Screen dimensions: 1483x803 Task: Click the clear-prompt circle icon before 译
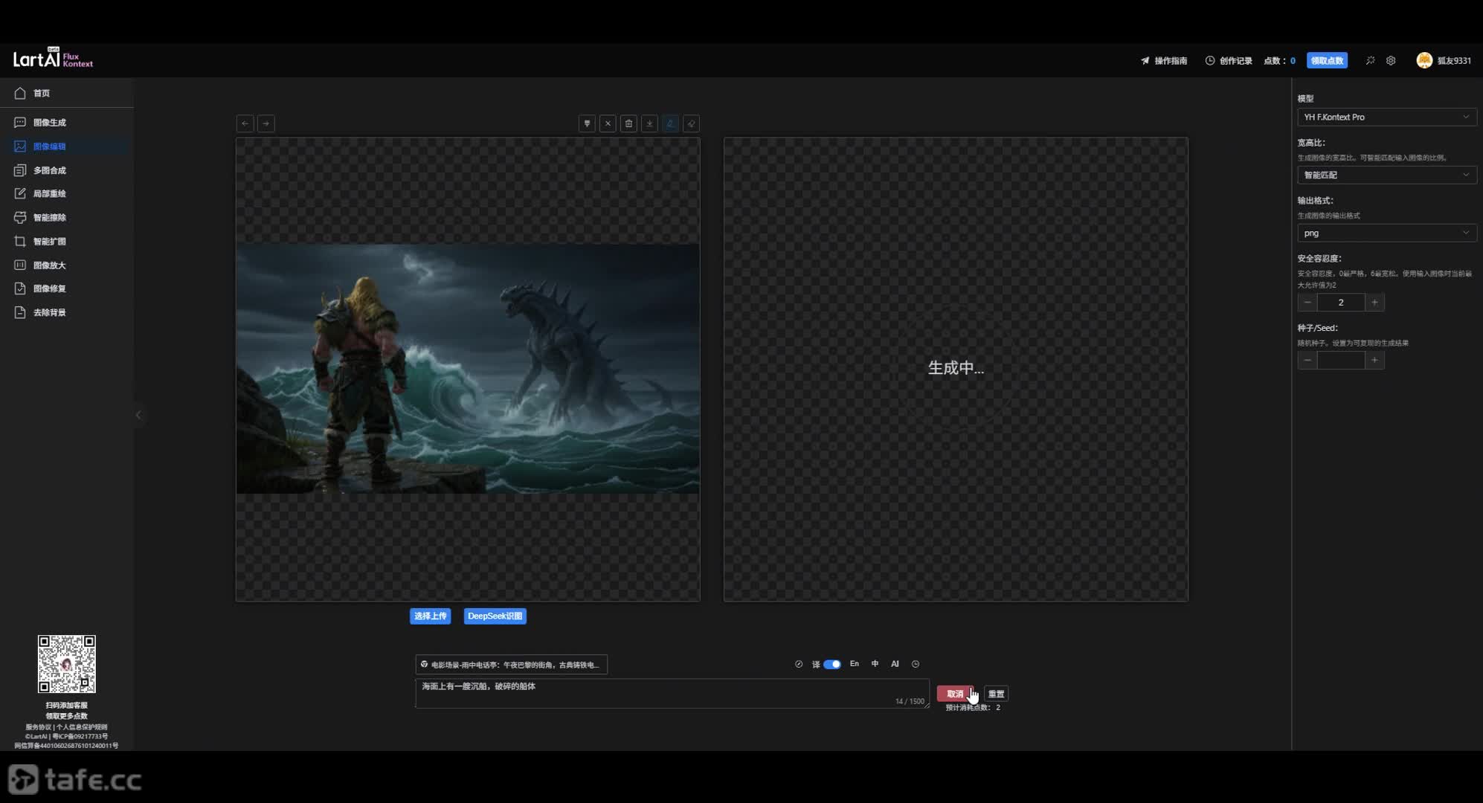[x=799, y=664]
